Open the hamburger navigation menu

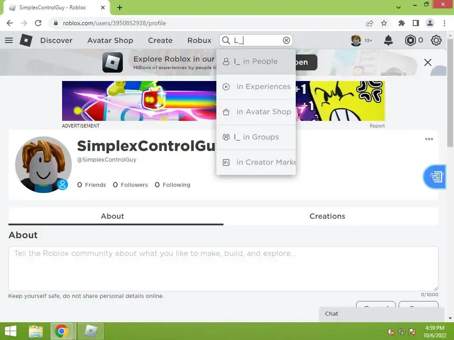click(x=9, y=40)
